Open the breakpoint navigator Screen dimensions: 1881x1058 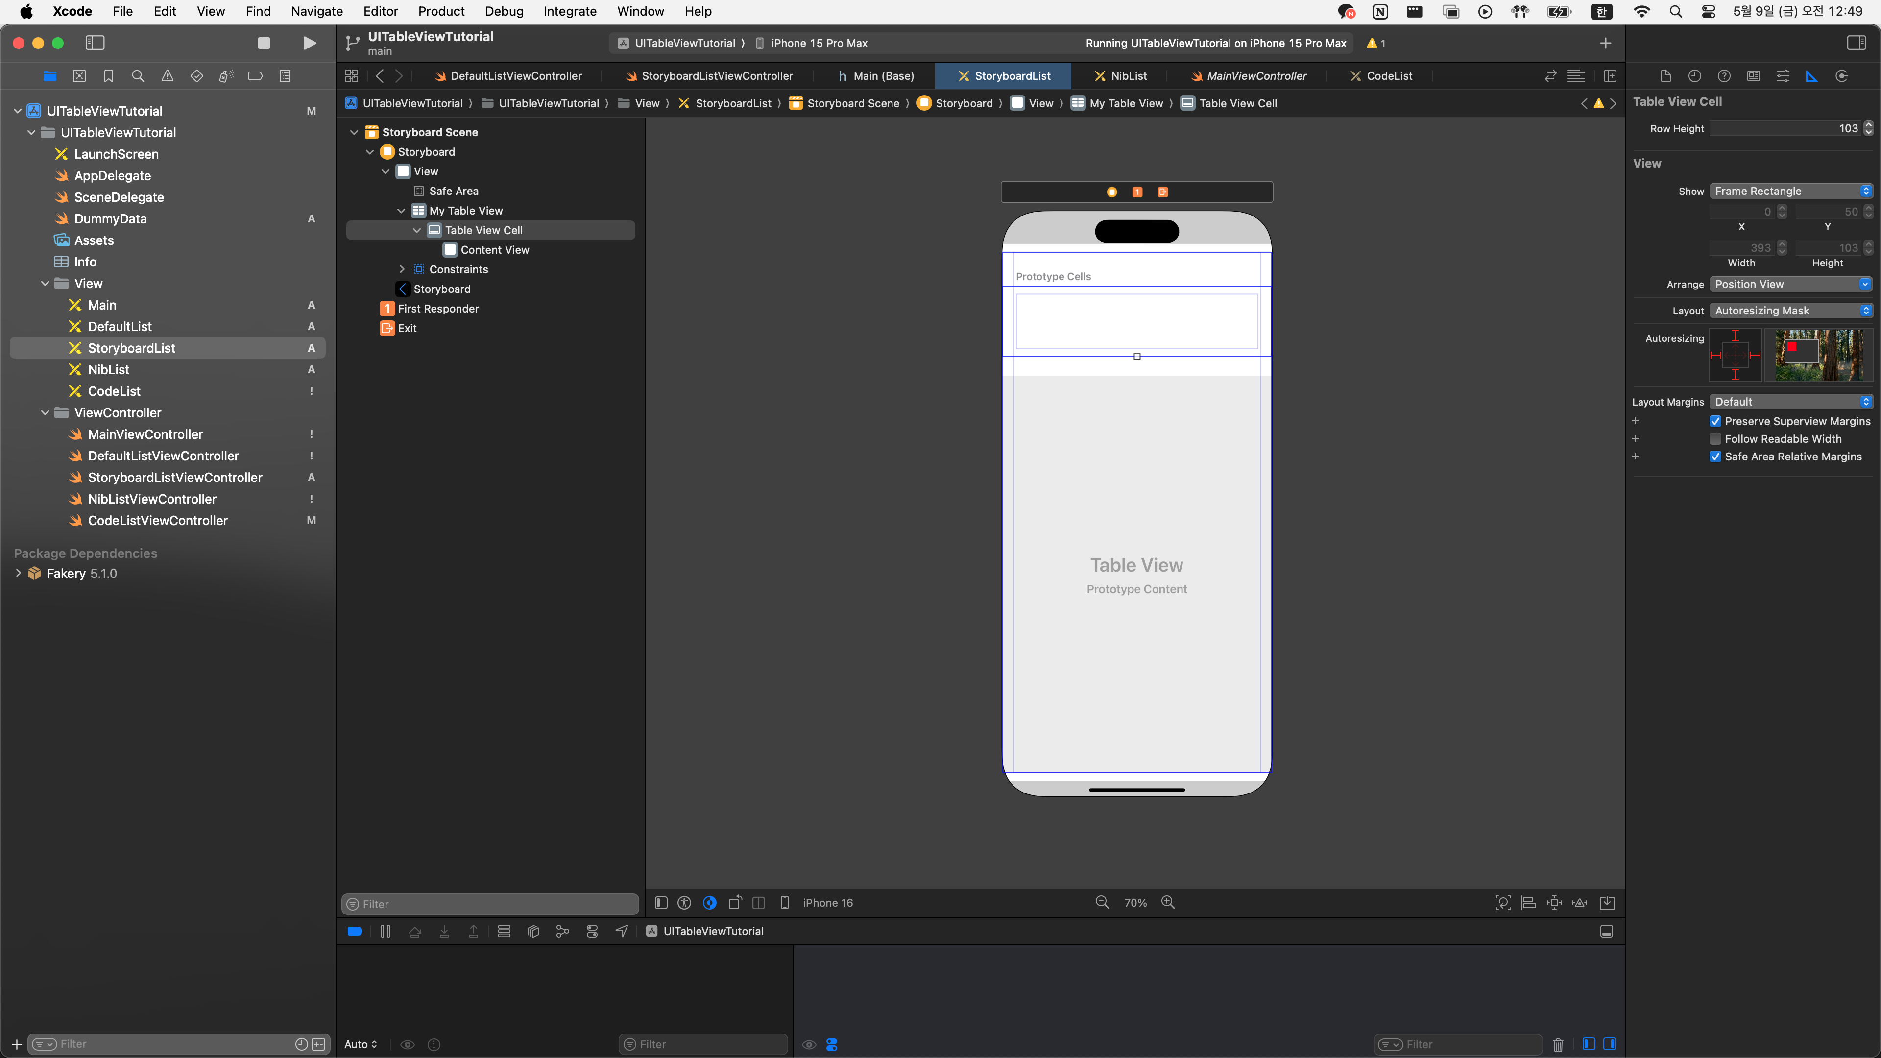click(256, 76)
